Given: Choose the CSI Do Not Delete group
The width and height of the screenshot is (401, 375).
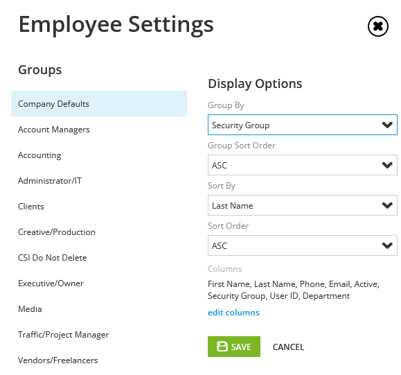Looking at the screenshot, I should tap(99, 257).
